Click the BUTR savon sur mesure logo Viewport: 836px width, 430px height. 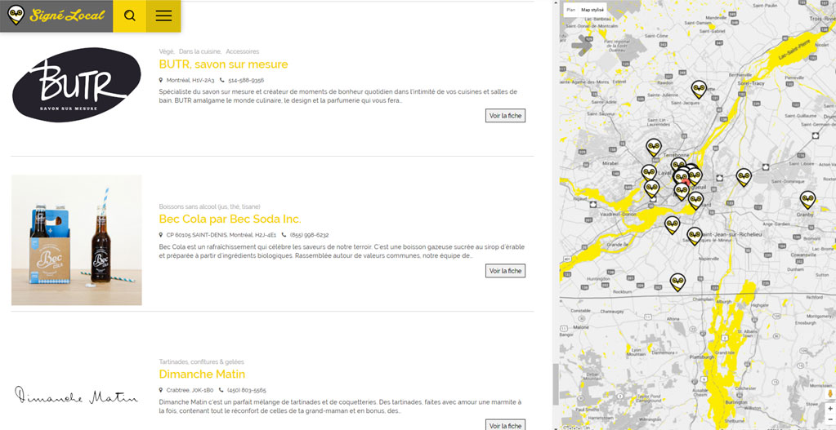[77, 85]
